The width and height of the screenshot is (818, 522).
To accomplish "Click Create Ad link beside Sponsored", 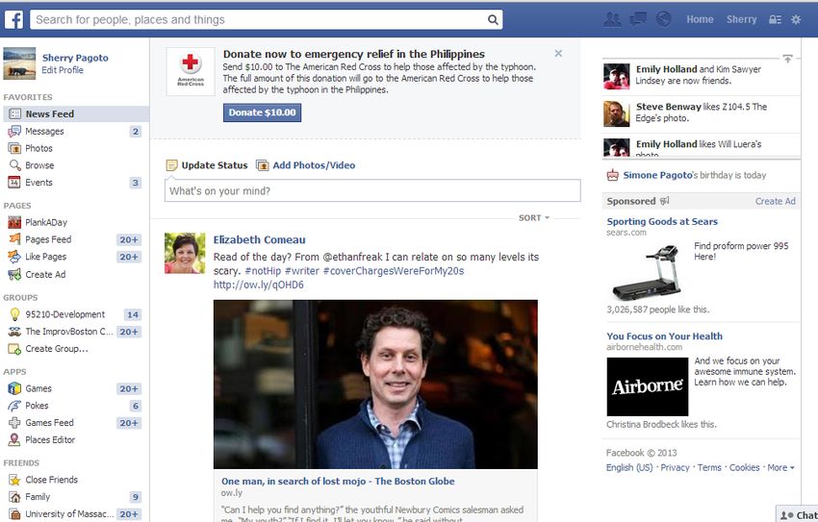I will pos(776,201).
